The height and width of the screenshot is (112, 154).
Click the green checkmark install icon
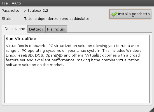click(x=114, y=14)
